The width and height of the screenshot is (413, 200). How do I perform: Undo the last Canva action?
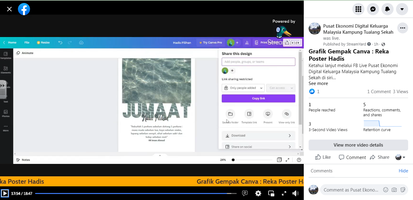tap(60, 42)
